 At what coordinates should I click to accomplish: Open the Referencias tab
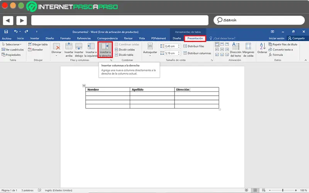(84, 38)
